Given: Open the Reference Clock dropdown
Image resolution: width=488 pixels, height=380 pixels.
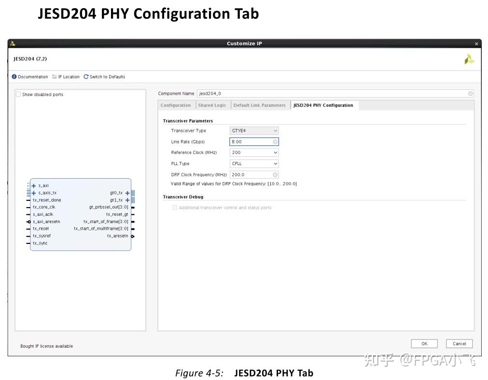Looking at the screenshot, I should [x=275, y=153].
